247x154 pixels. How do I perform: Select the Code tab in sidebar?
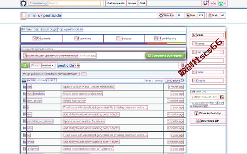(208, 35)
